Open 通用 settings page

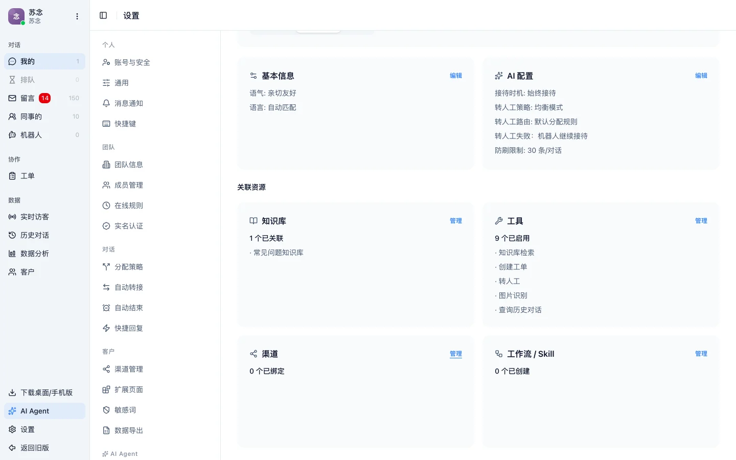(x=155, y=83)
